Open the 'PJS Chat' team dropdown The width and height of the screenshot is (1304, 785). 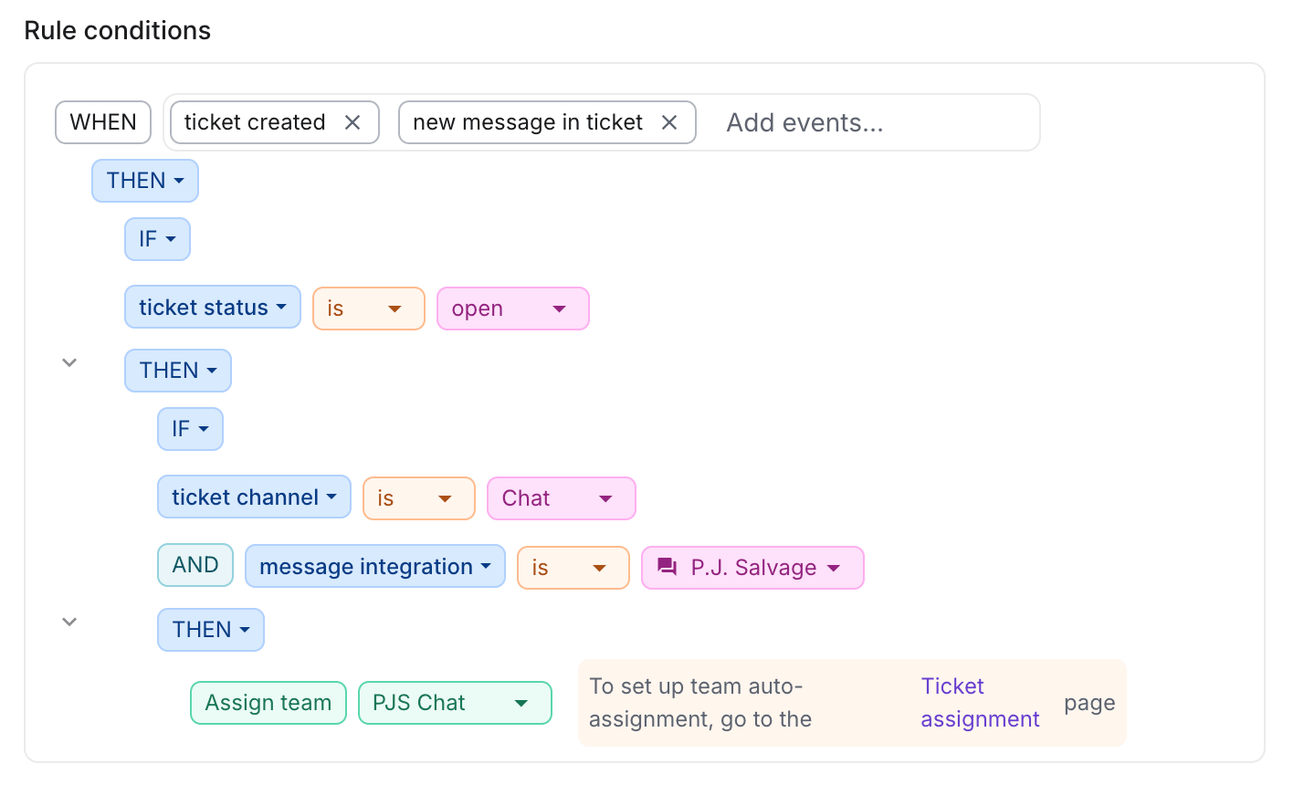point(455,703)
